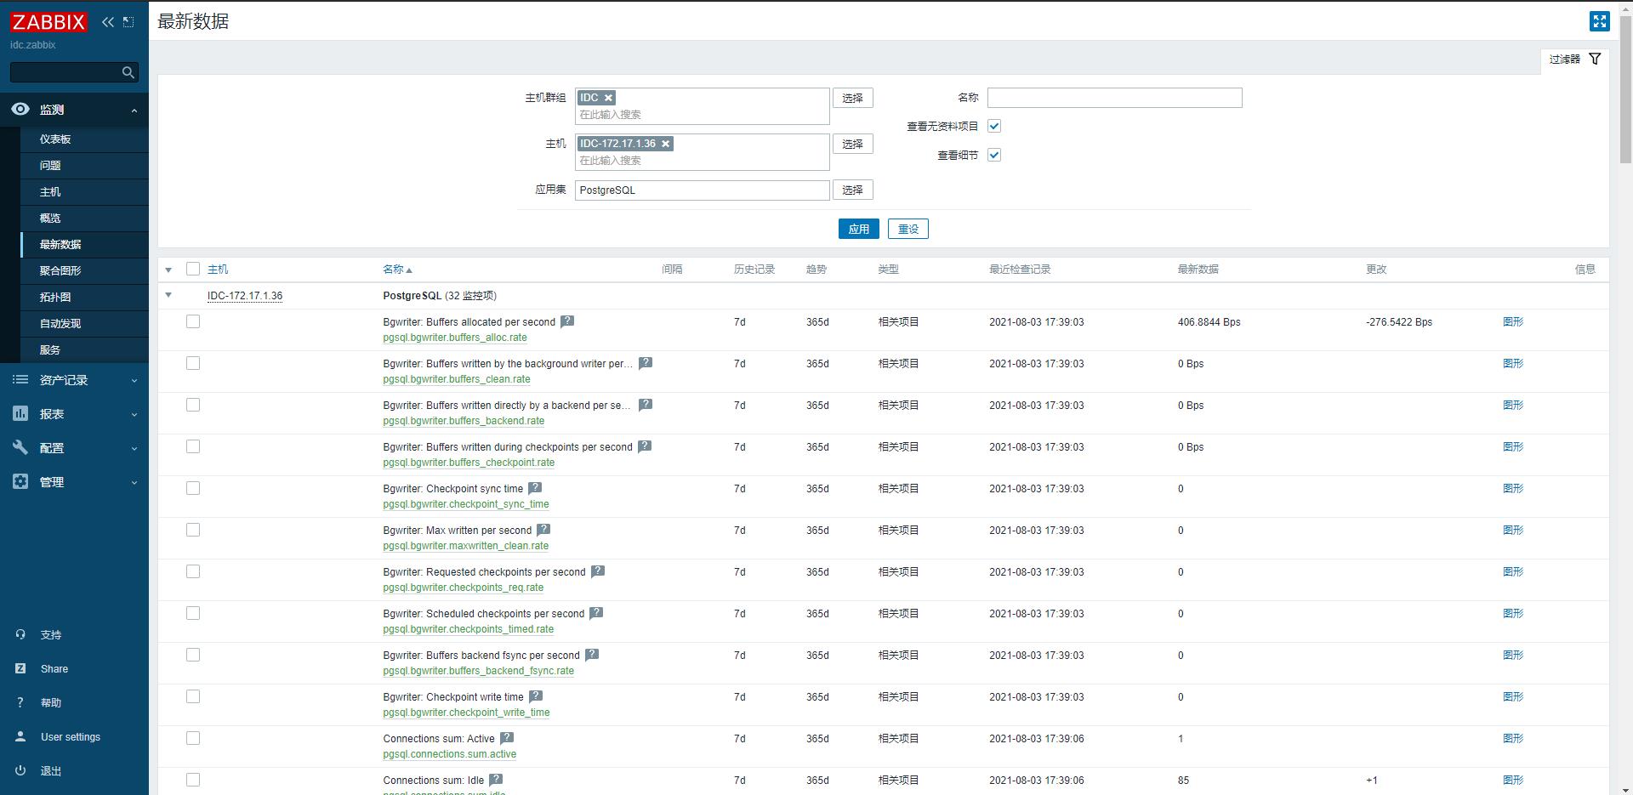Open the IDC-172.17.1.36 host link

245,296
